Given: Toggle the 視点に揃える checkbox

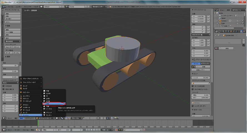Looking at the screenshot, I should click(x=3, y=89).
